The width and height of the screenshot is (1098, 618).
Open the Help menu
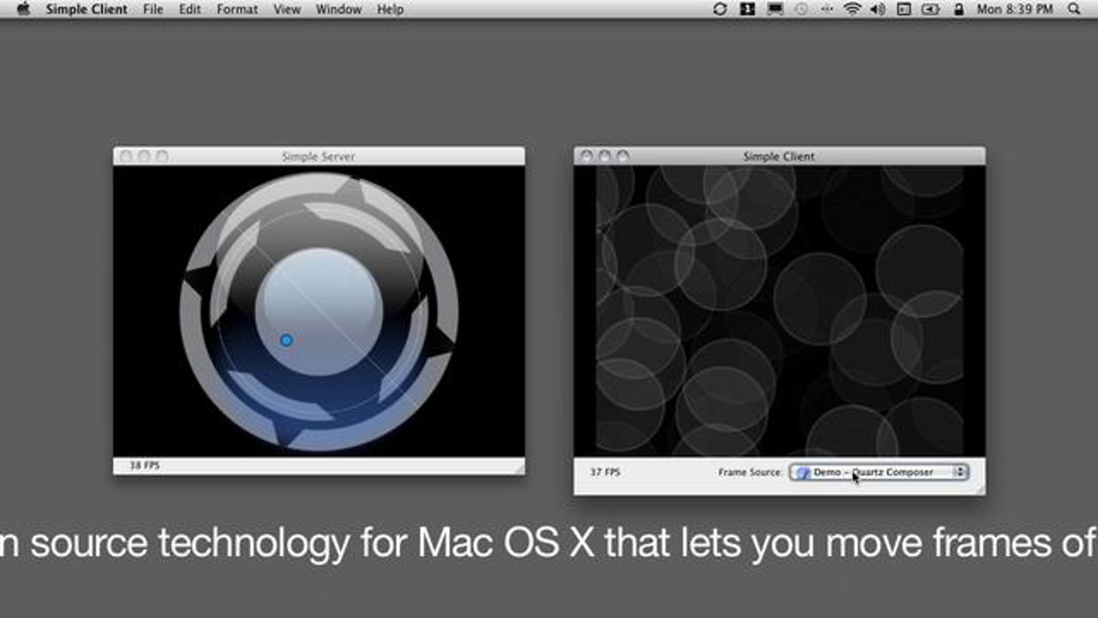point(390,9)
